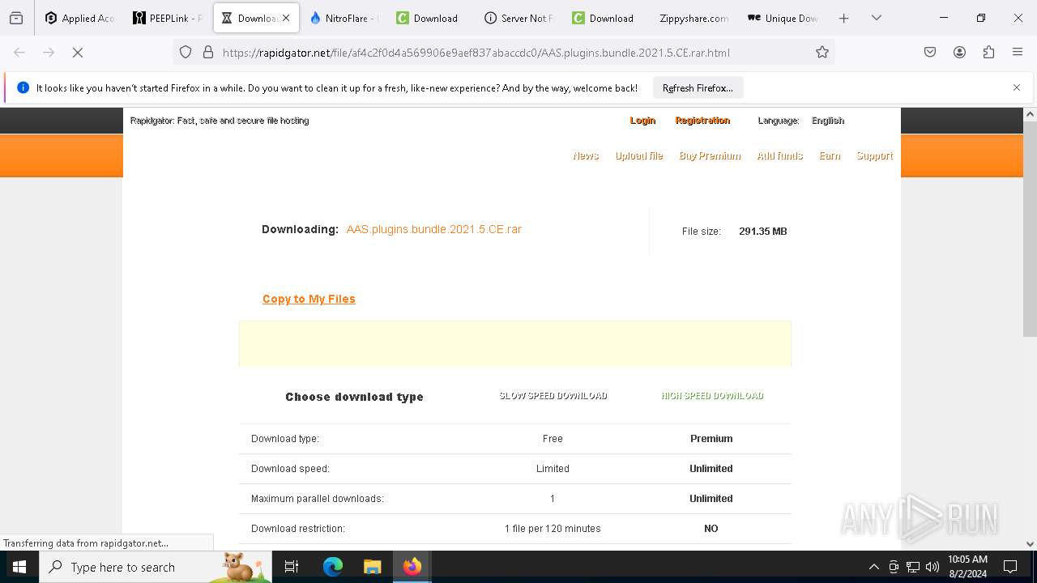Open the Add funds menu item
Screen dimensions: 1037x583
coord(779,155)
